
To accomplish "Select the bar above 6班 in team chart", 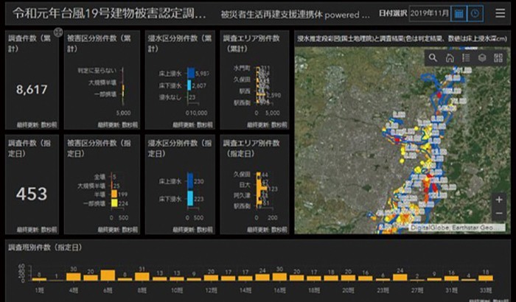I will (x=108, y=276).
